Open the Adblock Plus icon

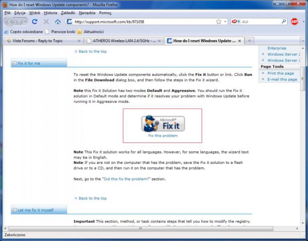coord(294,21)
